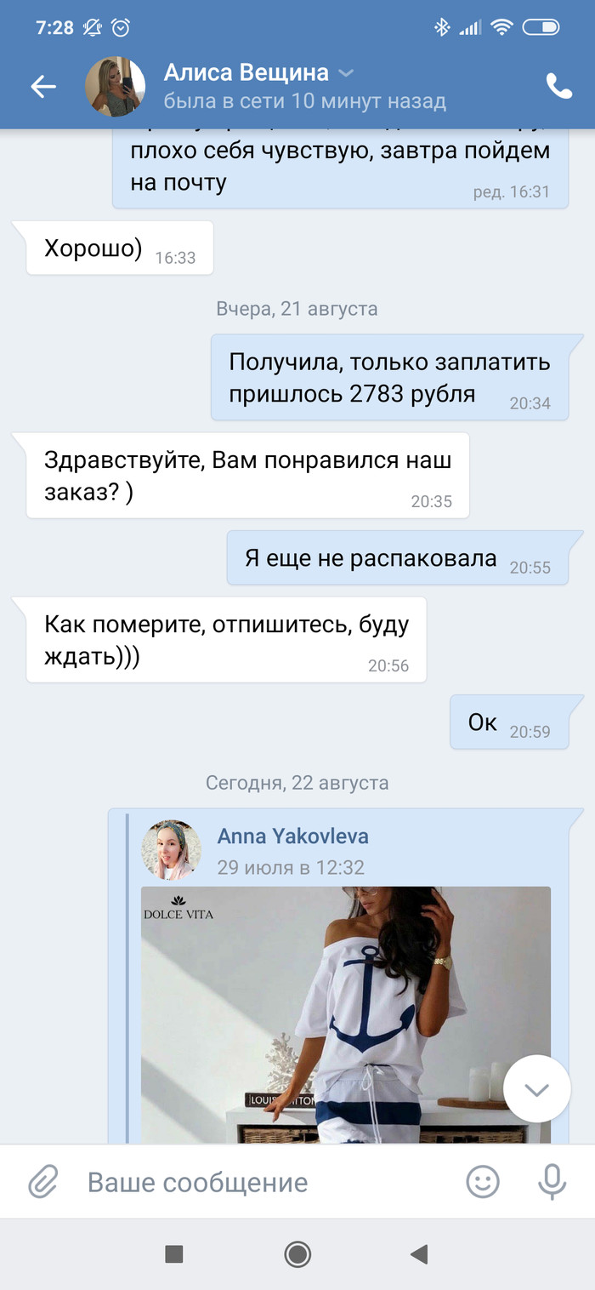This screenshot has width=595, height=1290.
Task: Expand the dropdown arrow beside Алиса Вещина
Action: pyautogui.click(x=346, y=73)
